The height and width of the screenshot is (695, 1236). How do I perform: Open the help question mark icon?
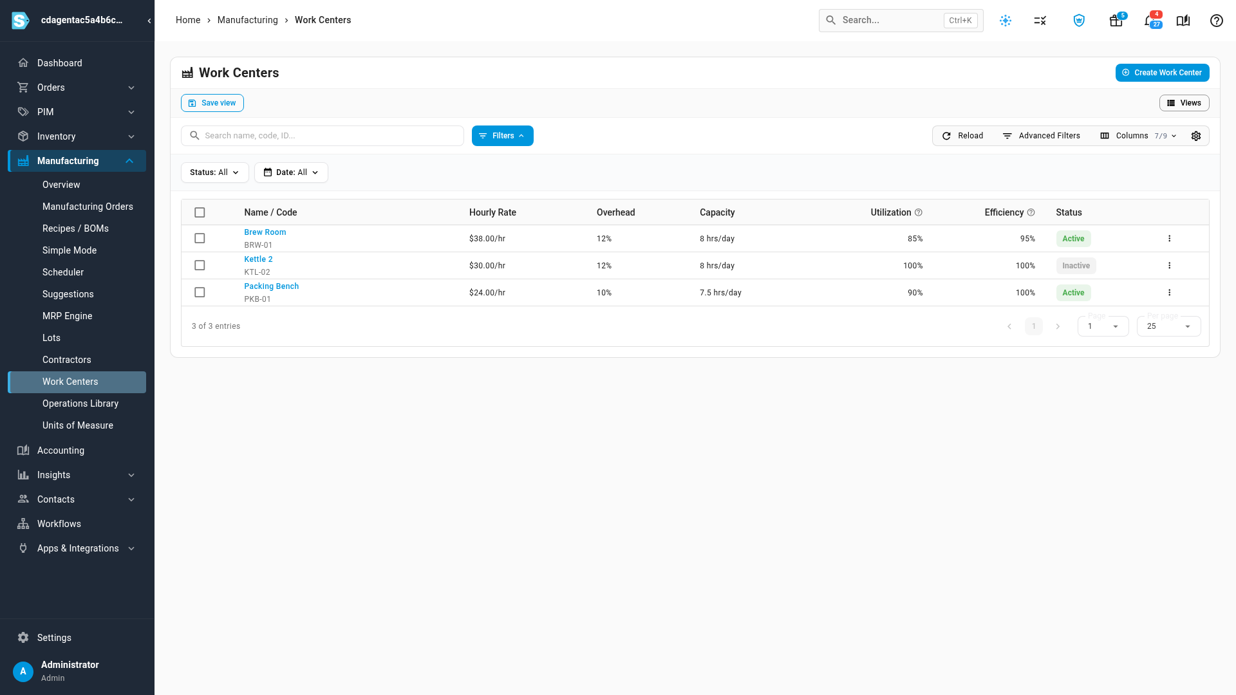1217,21
